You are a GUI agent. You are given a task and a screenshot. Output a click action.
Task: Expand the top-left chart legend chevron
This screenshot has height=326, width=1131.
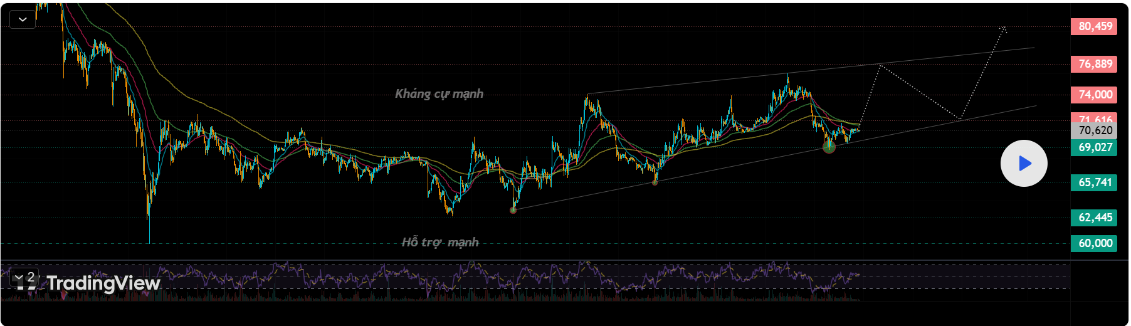pos(23,19)
